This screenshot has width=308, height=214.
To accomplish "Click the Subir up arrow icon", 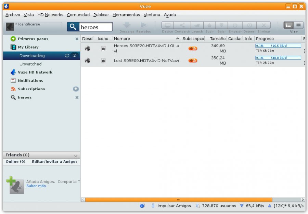I will pyautogui.click(x=209, y=25).
